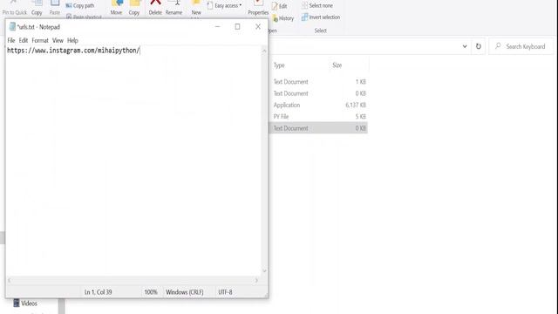Select the highlighted Text Document 0 KB row
Viewport: 558px width, 314px height.
tap(318, 128)
